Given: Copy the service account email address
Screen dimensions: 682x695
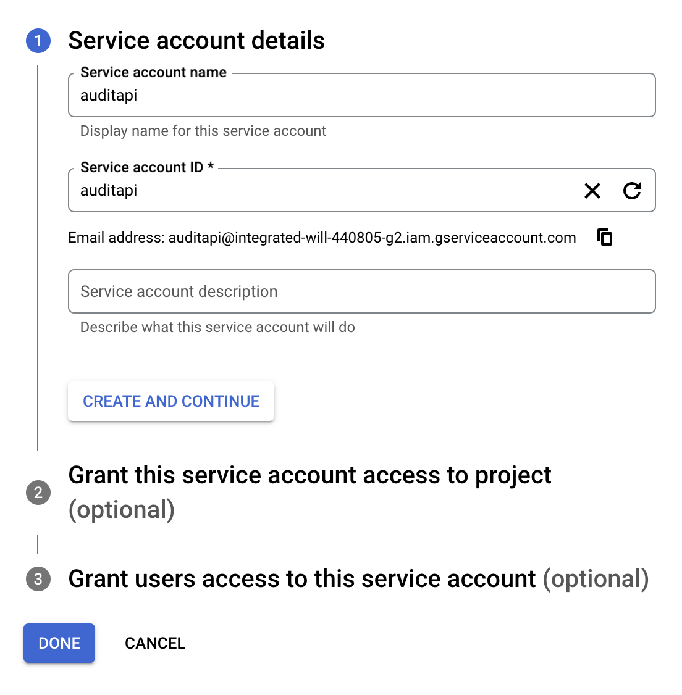Looking at the screenshot, I should point(604,237).
